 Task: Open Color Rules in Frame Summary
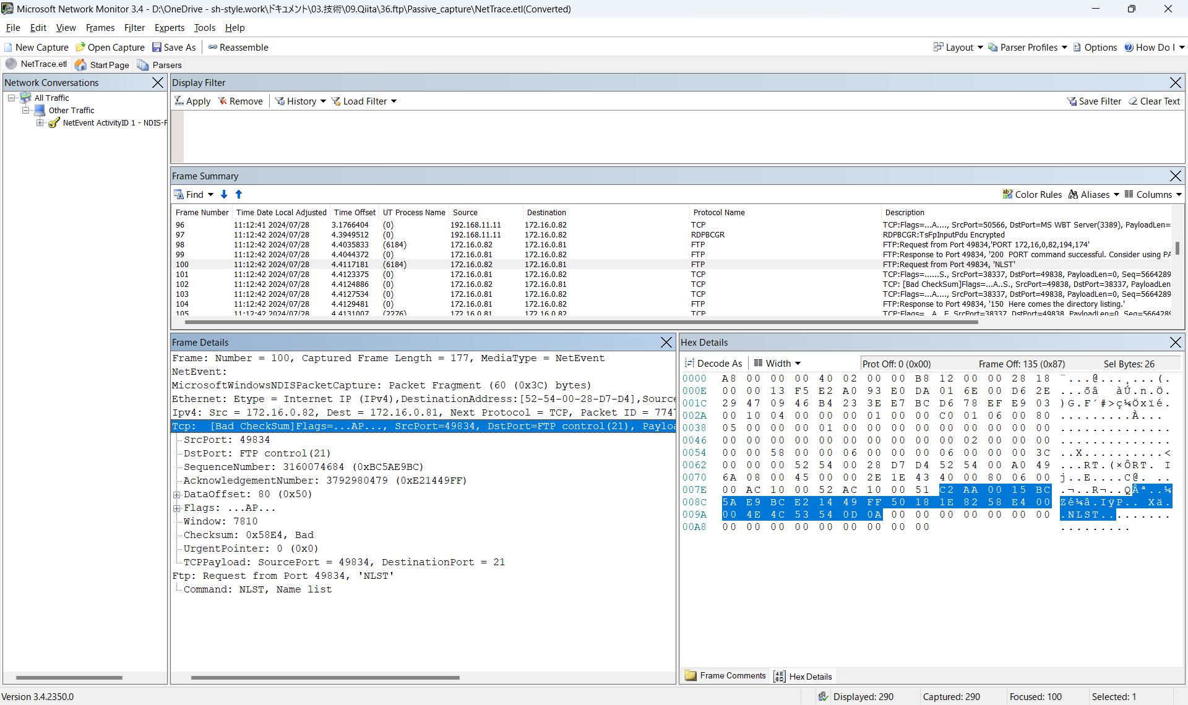click(1032, 195)
